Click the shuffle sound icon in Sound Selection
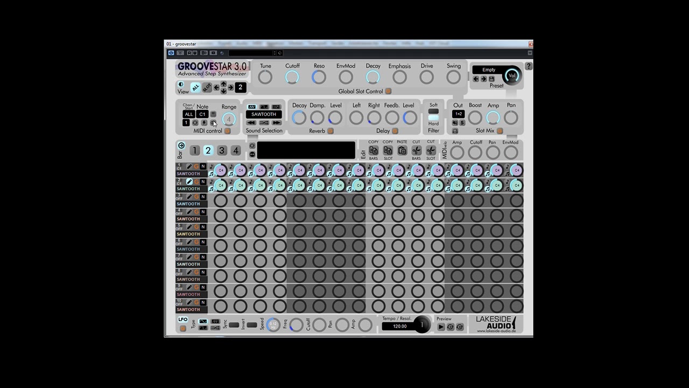 click(x=264, y=122)
